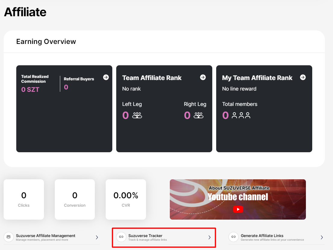Screen dimensions: 333x250
Task: Click the Left Leg group icon
Action: pyautogui.click(x=137, y=115)
